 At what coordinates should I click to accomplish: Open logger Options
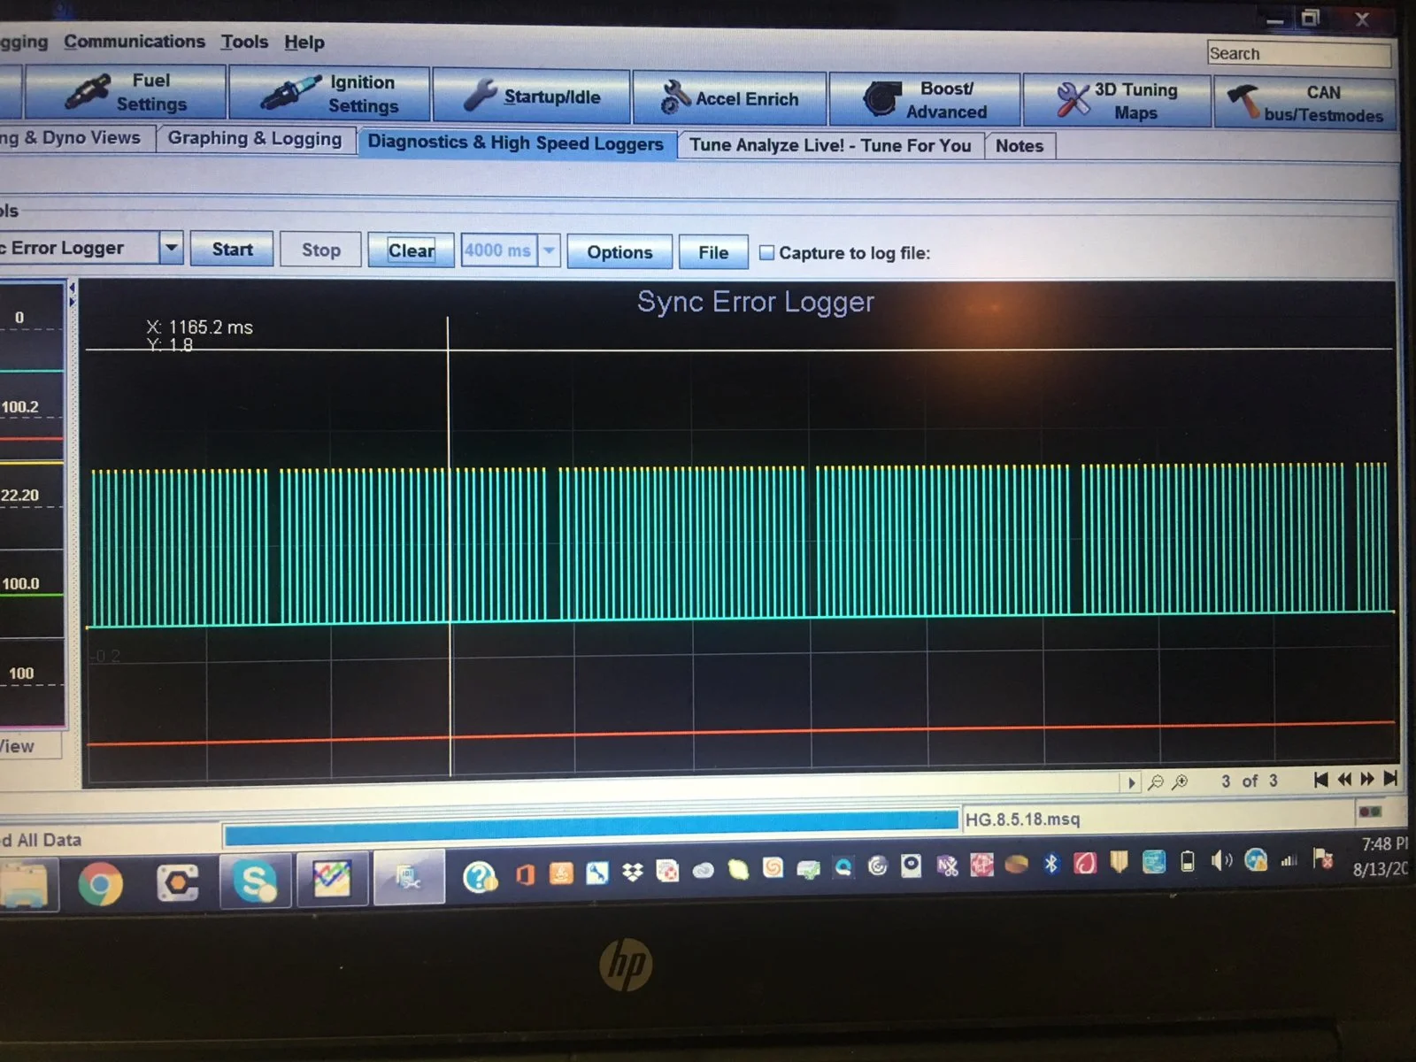coord(619,252)
